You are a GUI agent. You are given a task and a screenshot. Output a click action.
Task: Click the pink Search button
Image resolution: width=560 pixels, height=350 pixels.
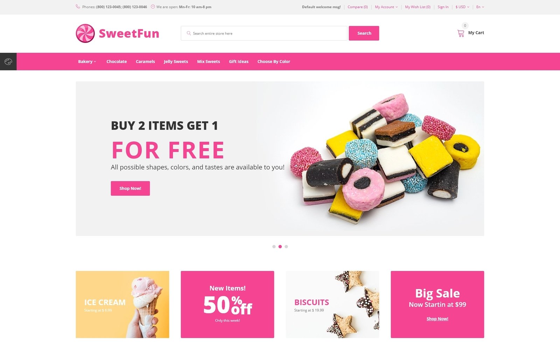tap(364, 33)
